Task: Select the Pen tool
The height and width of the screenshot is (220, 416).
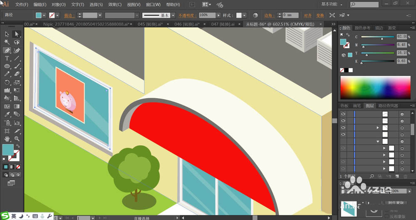Action: click(x=7, y=50)
